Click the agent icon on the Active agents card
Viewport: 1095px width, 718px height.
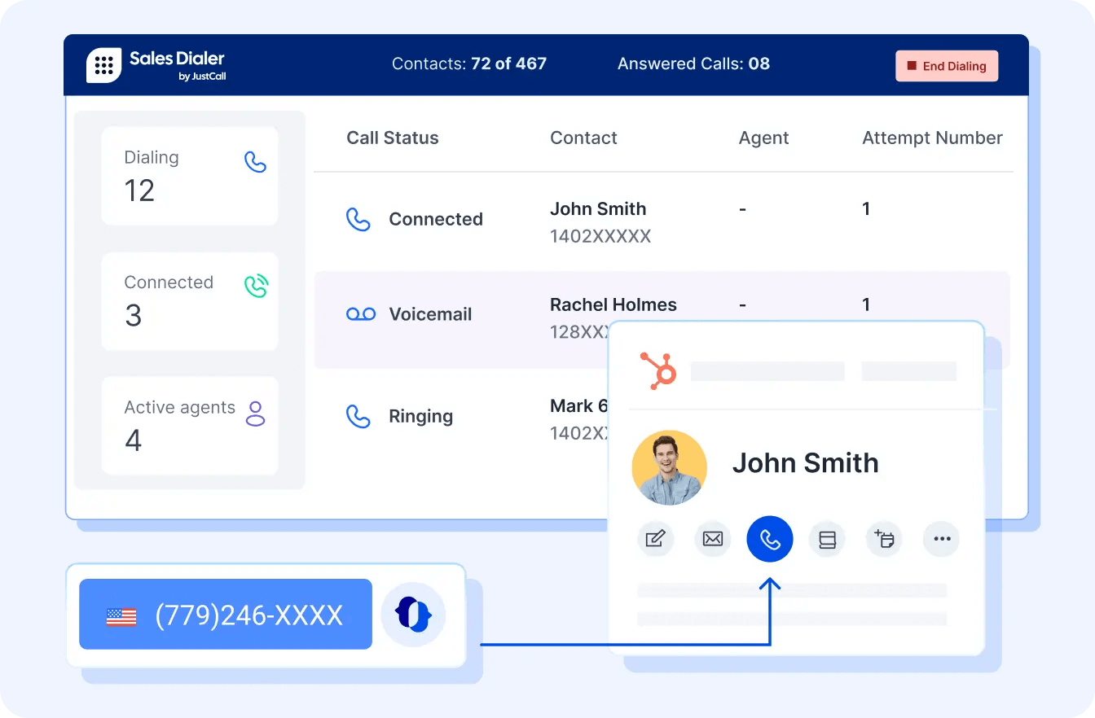click(255, 414)
